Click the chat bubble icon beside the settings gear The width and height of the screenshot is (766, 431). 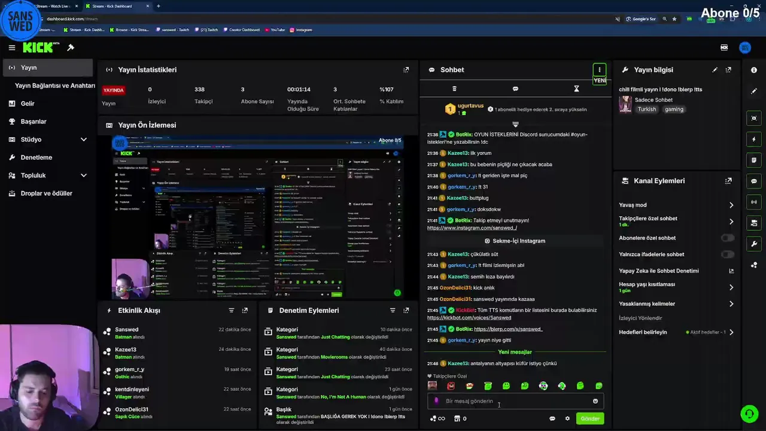552,418
